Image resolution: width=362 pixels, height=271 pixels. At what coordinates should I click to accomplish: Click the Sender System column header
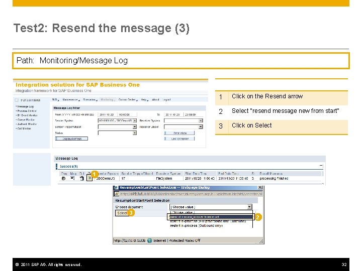point(108,173)
